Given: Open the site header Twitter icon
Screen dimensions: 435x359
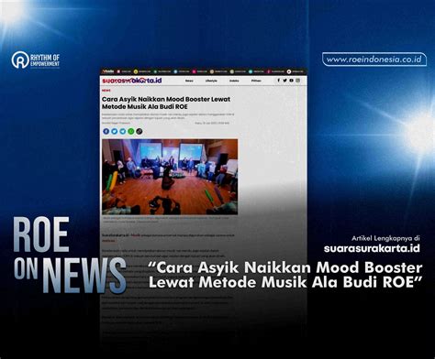Looking at the screenshot, I should pos(284,81).
